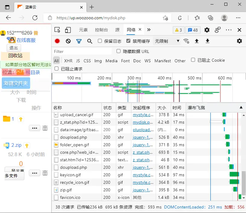Image resolution: width=246 pixels, height=213 pixels.
Task: Close the 蓝奏云 browser tab
Action: click(x=81, y=7)
